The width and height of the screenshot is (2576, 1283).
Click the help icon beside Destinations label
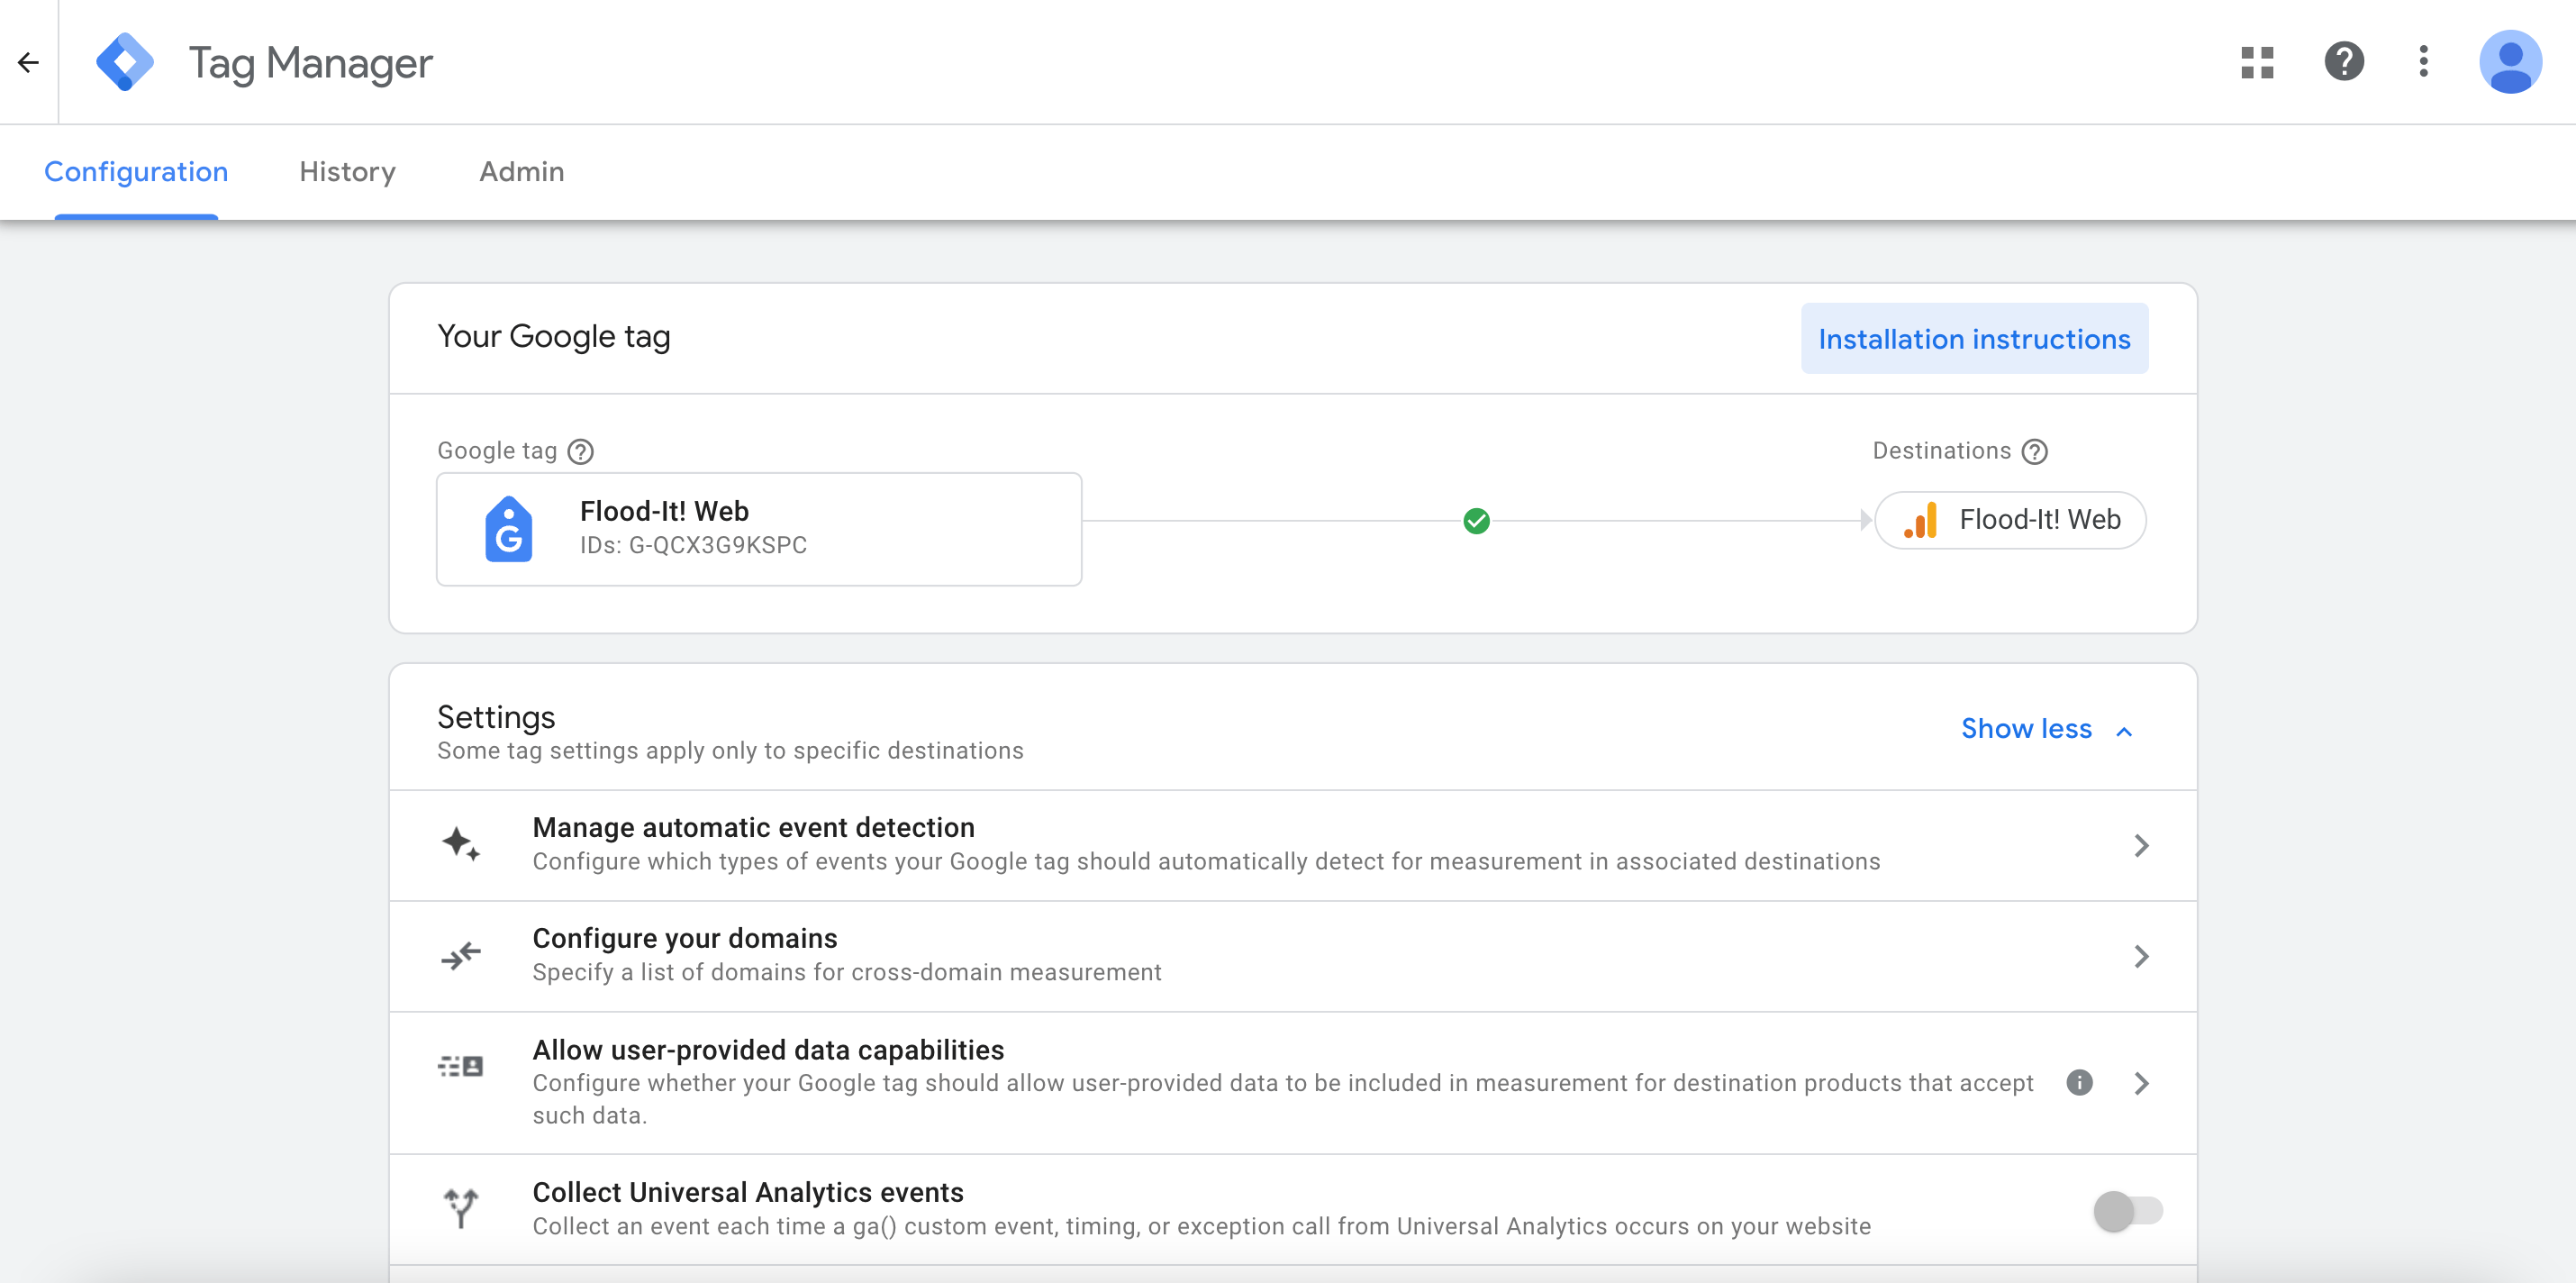[x=2034, y=451]
